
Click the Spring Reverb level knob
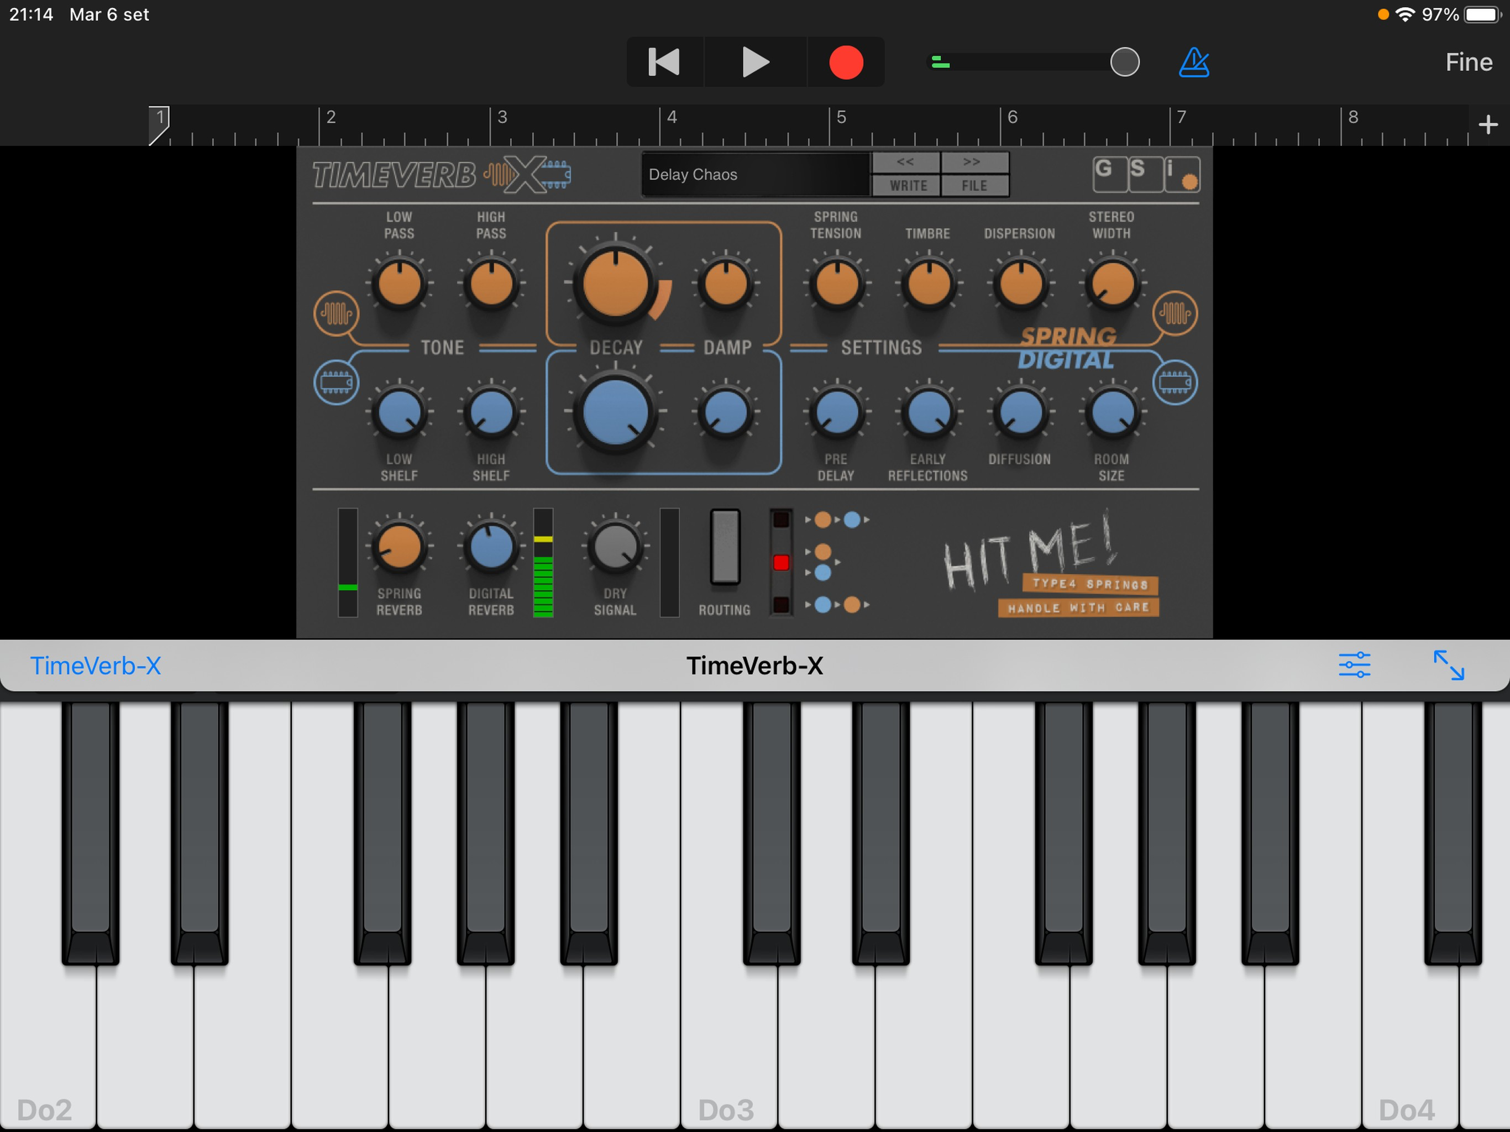point(400,546)
